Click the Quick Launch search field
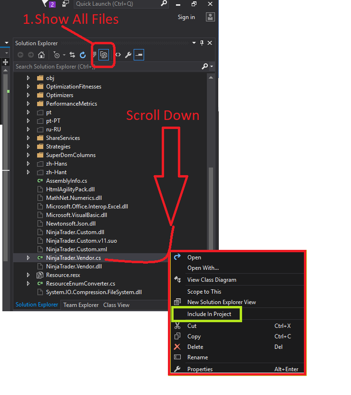Screen dimensions: 351x395 (121, 4)
